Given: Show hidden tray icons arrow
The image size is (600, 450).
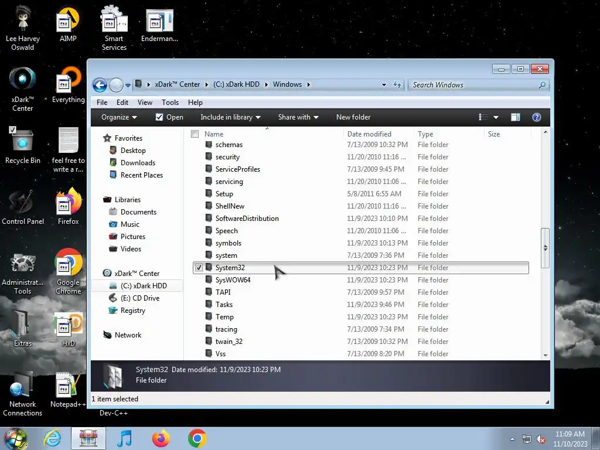Looking at the screenshot, I should click(512, 439).
